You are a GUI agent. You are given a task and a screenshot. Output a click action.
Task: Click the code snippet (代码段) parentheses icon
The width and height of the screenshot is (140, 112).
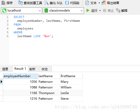coord(67,3)
